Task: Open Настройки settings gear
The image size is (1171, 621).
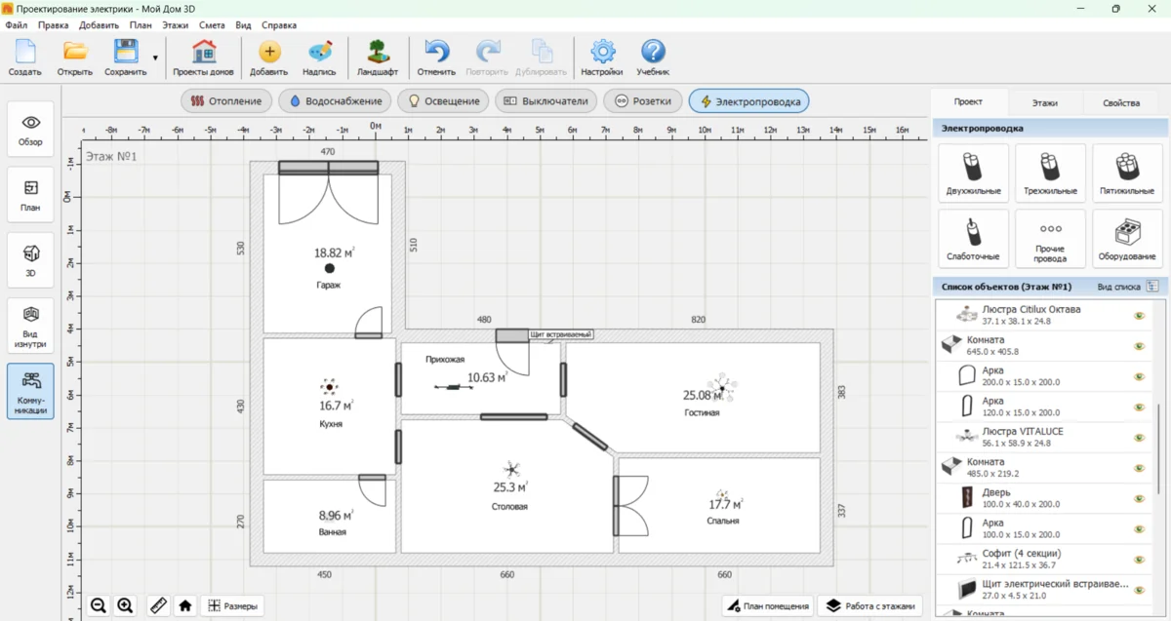Action: 602,58
